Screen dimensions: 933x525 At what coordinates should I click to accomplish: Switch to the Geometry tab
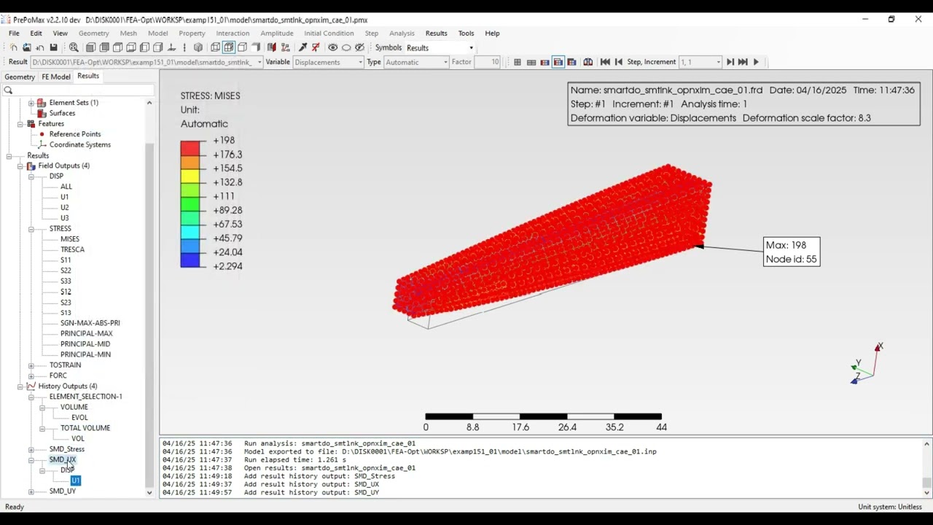point(20,77)
